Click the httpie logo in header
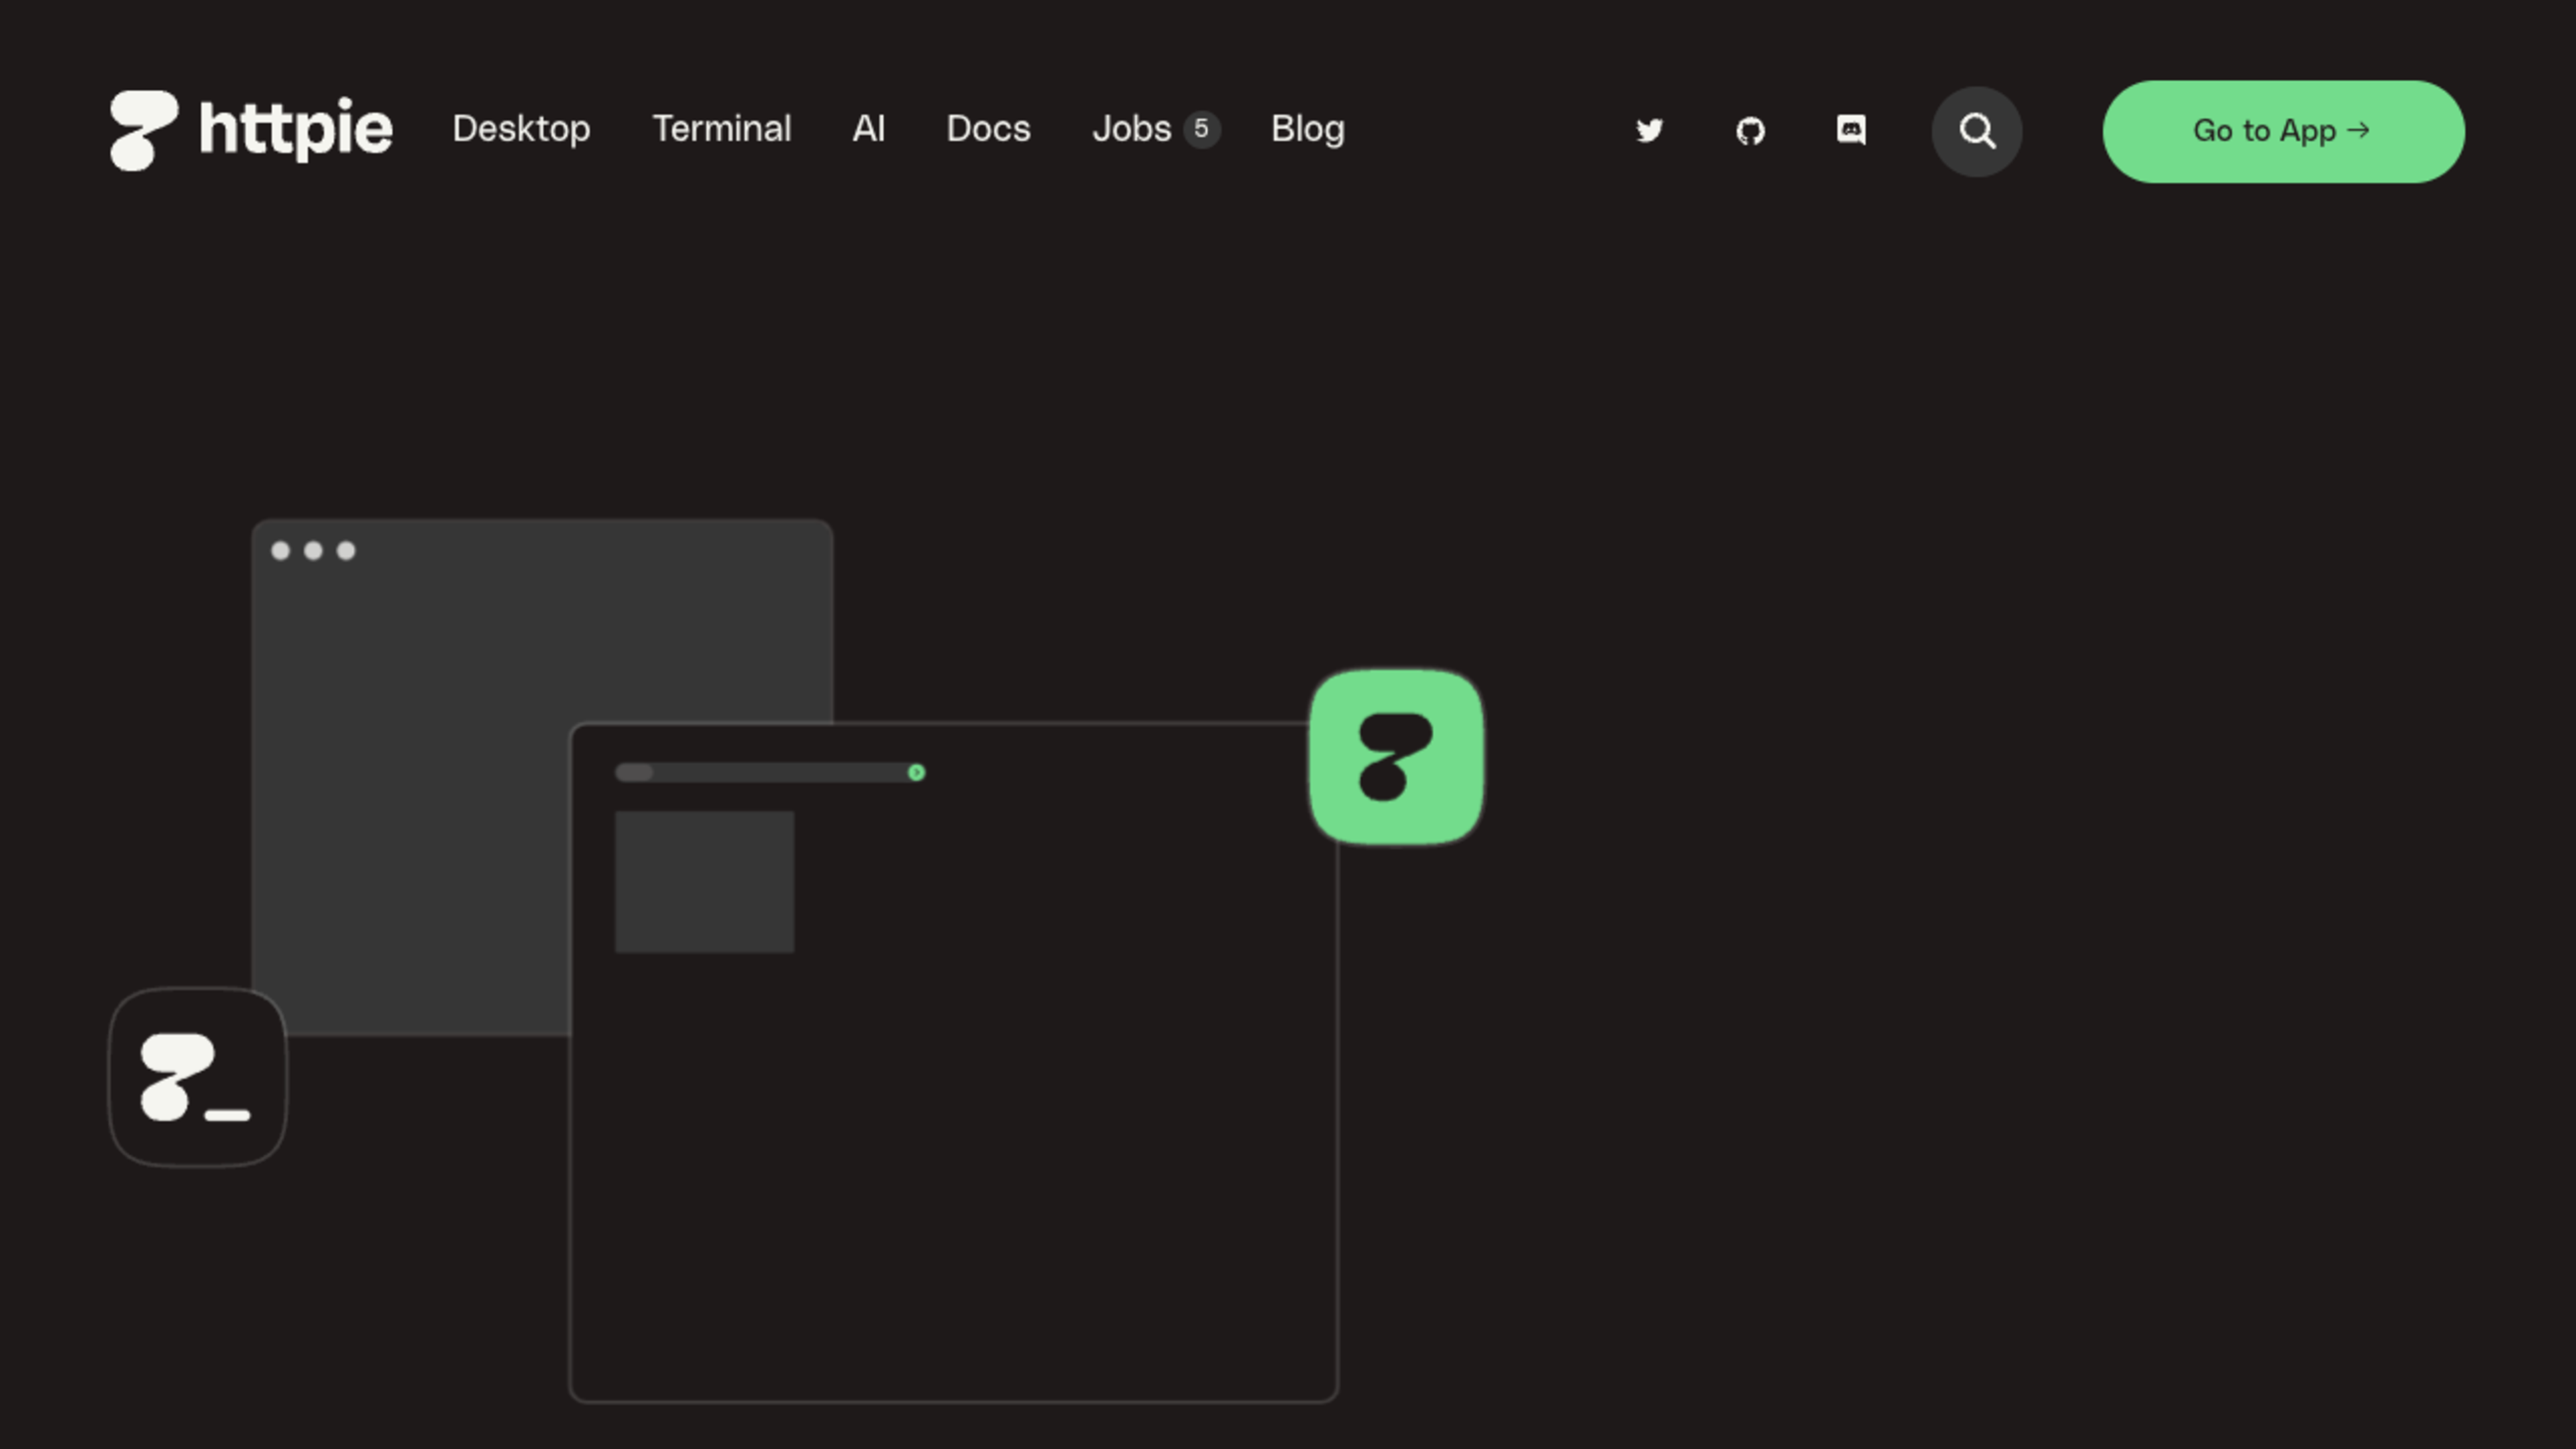The width and height of the screenshot is (2576, 1449). [250, 130]
